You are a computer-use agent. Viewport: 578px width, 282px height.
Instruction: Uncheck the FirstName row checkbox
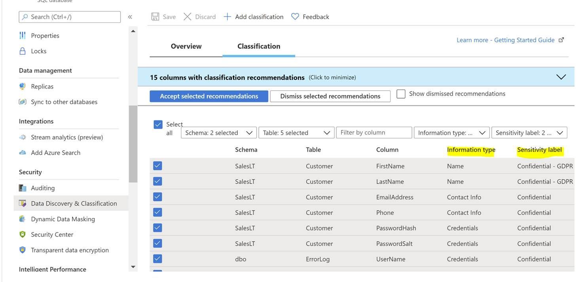[x=157, y=165]
